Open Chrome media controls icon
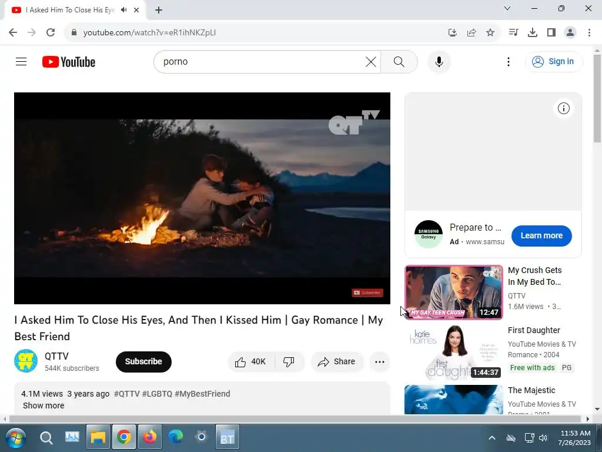The height and width of the screenshot is (452, 602). (x=514, y=33)
